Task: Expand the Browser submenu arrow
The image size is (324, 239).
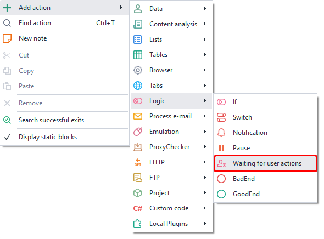Action: 205,70
